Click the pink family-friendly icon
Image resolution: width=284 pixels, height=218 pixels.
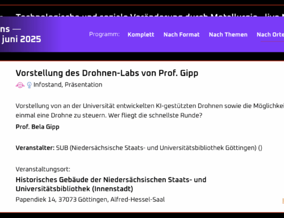20,85
